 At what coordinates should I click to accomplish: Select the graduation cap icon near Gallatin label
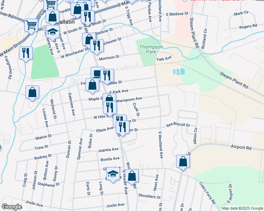(53, 33)
